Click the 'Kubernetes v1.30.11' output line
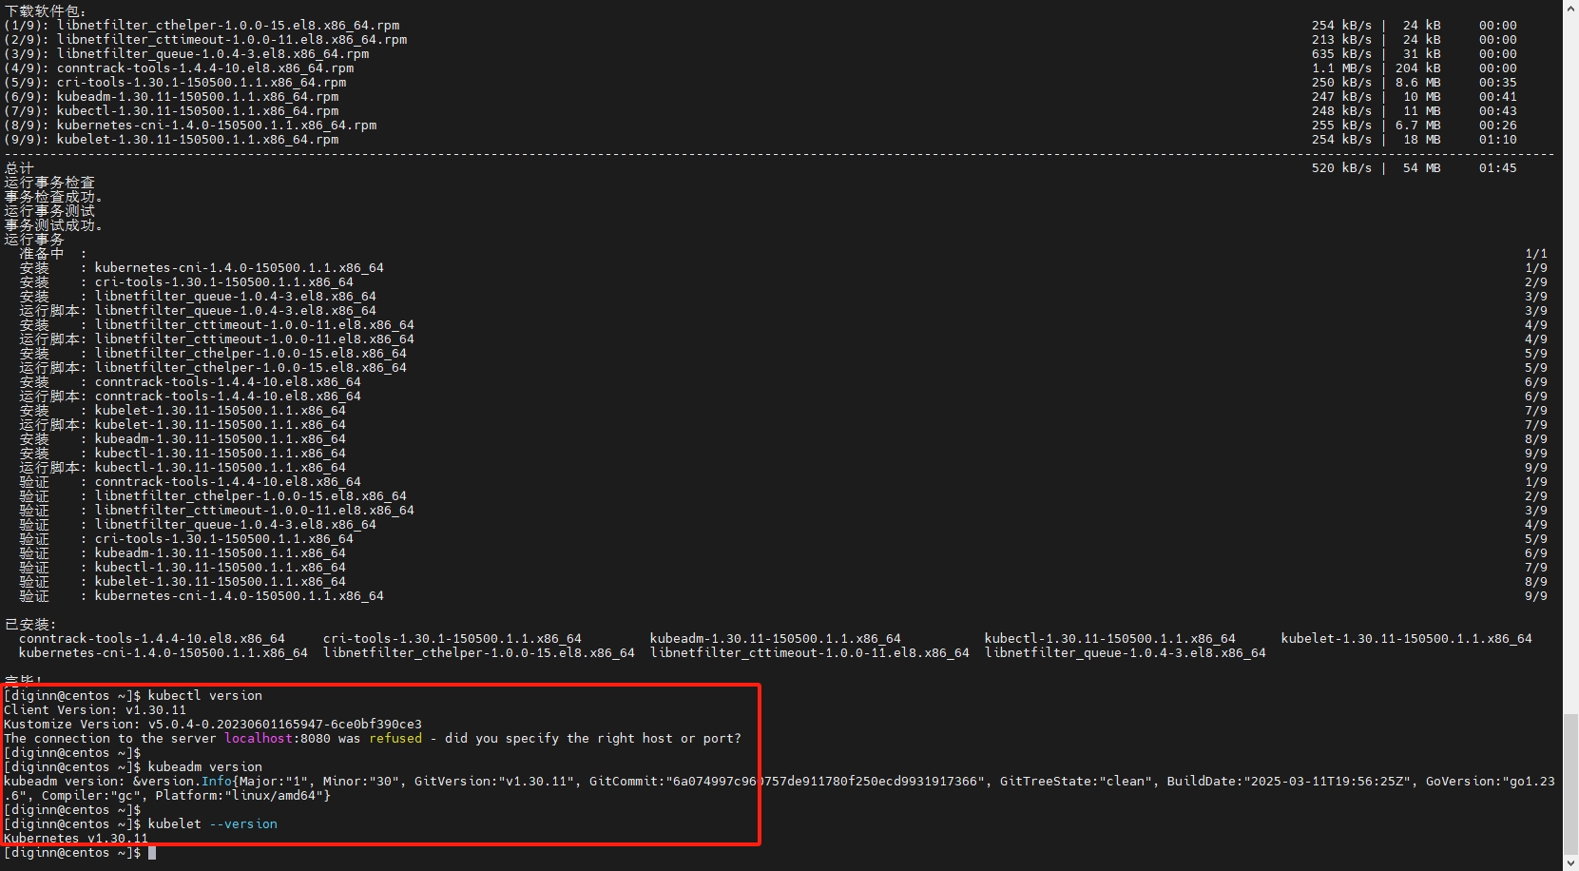 pyautogui.click(x=76, y=839)
